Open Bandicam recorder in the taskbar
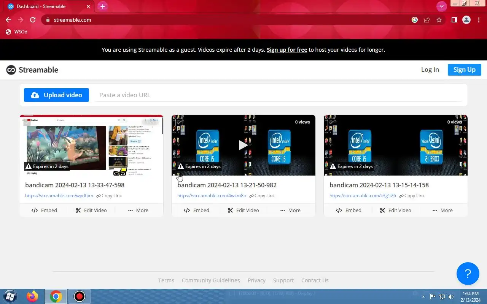 [x=80, y=296]
